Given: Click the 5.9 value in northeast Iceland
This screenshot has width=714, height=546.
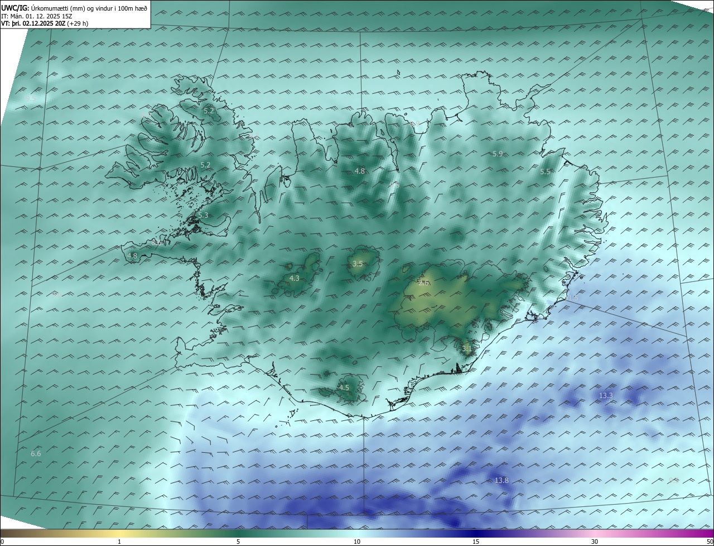Looking at the screenshot, I should [498, 154].
